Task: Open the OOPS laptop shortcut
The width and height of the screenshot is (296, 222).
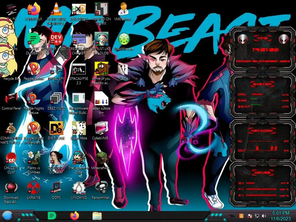Action: coord(56,188)
